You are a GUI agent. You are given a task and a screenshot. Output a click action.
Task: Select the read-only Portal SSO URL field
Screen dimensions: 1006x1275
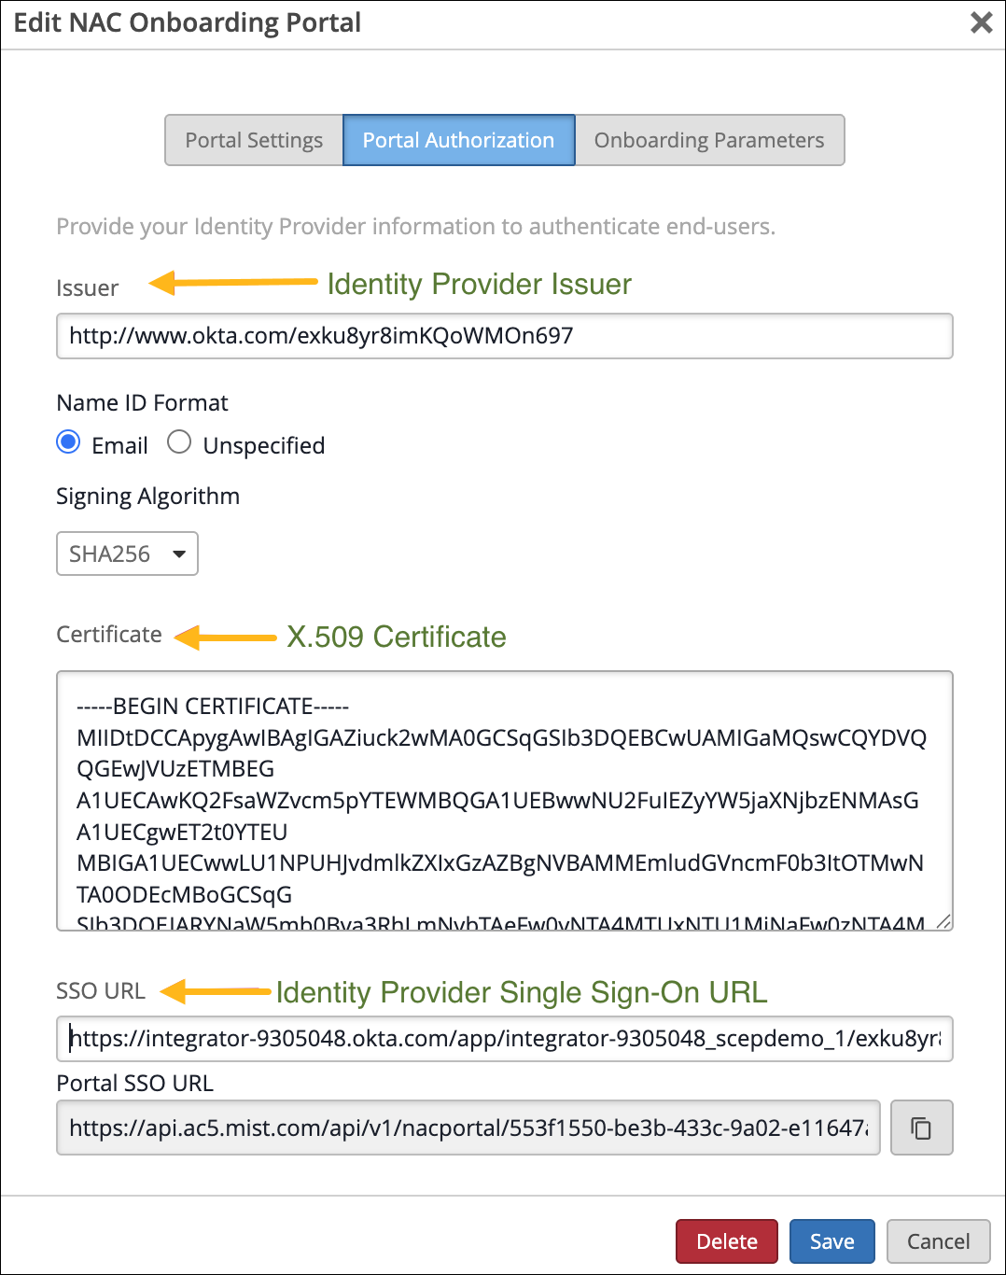[x=468, y=1128]
